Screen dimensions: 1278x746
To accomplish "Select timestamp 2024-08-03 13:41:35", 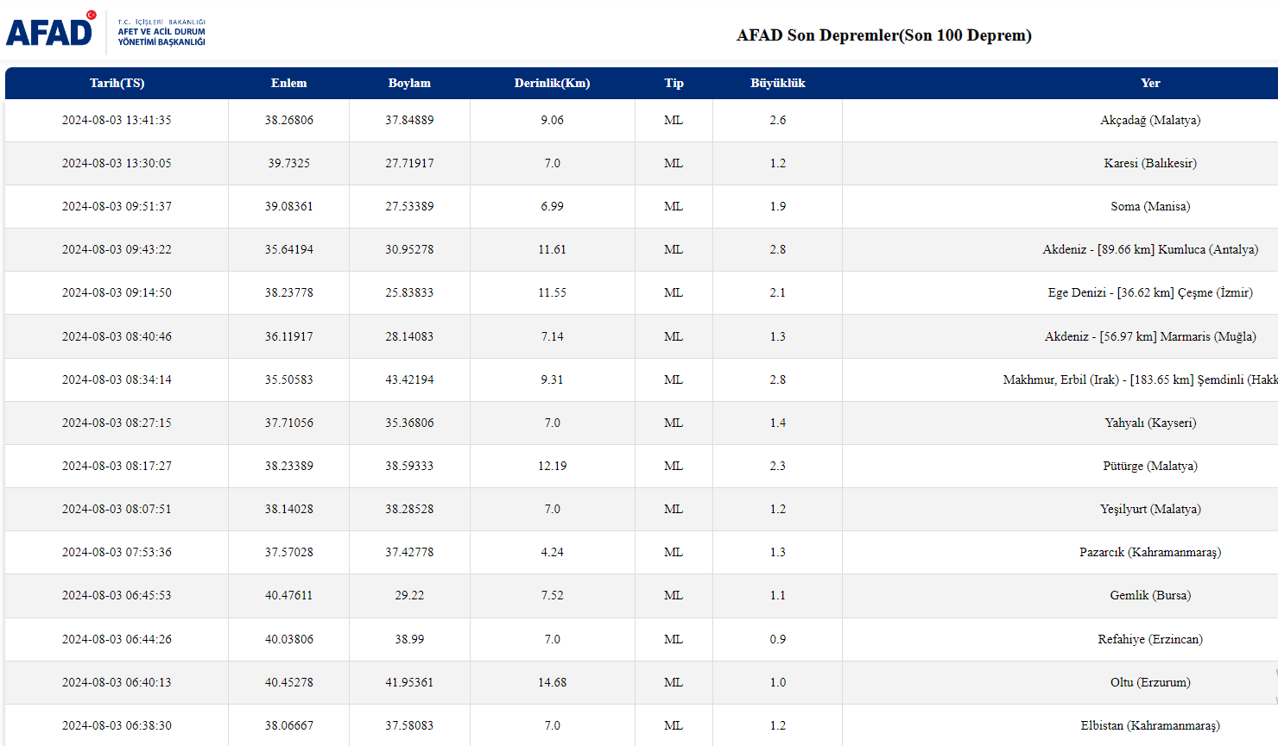I will [117, 120].
